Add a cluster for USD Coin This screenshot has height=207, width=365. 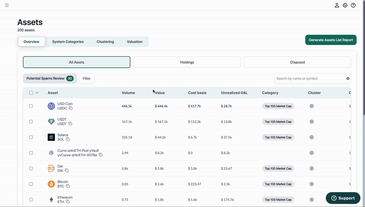point(312,106)
